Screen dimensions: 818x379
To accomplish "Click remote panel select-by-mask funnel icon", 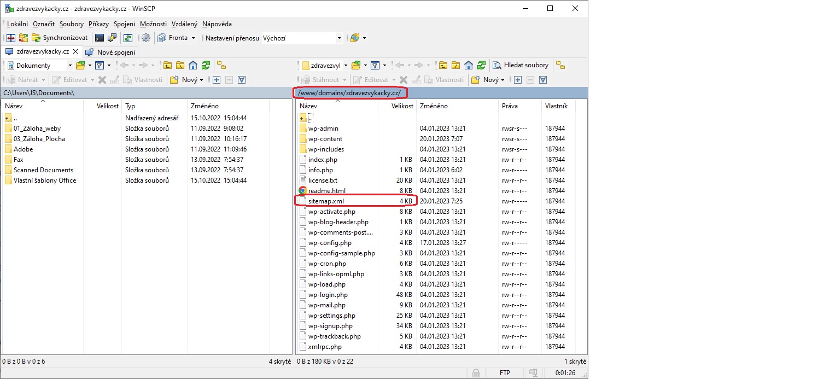I will (x=543, y=80).
